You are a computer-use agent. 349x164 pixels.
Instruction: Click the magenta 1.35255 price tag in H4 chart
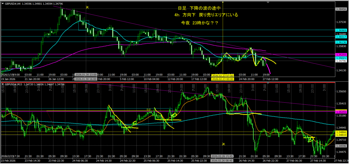coord(341,55)
